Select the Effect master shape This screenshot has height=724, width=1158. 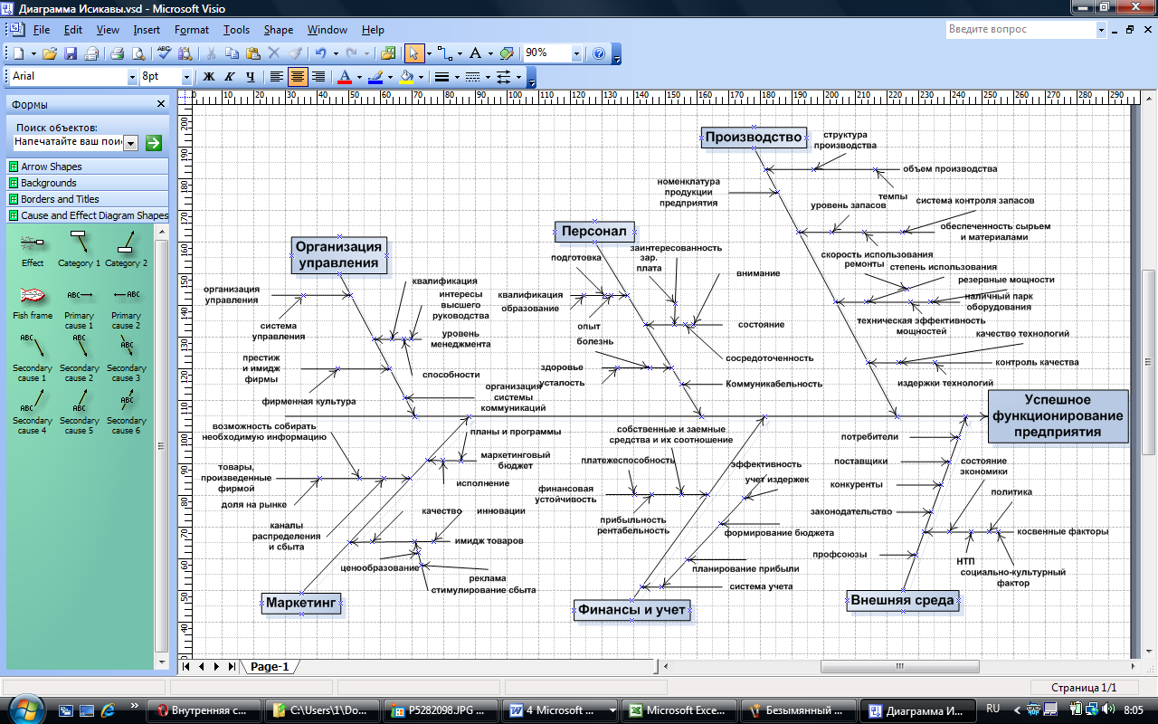(33, 247)
